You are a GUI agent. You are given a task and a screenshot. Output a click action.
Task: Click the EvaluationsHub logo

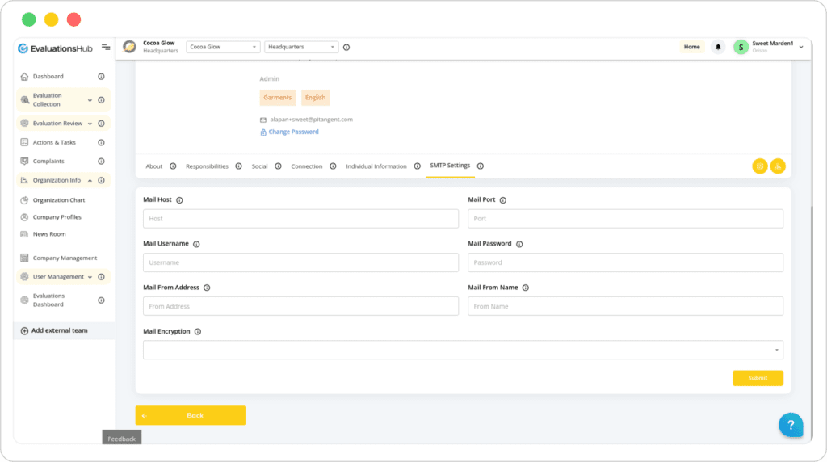click(55, 48)
